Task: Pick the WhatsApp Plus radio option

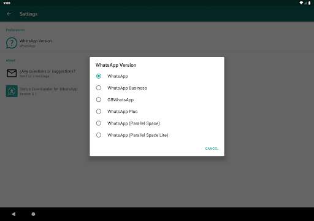Action: 99,111
